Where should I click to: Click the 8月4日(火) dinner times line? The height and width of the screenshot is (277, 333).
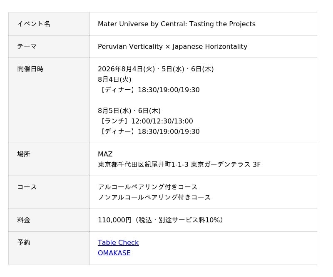[x=149, y=90]
